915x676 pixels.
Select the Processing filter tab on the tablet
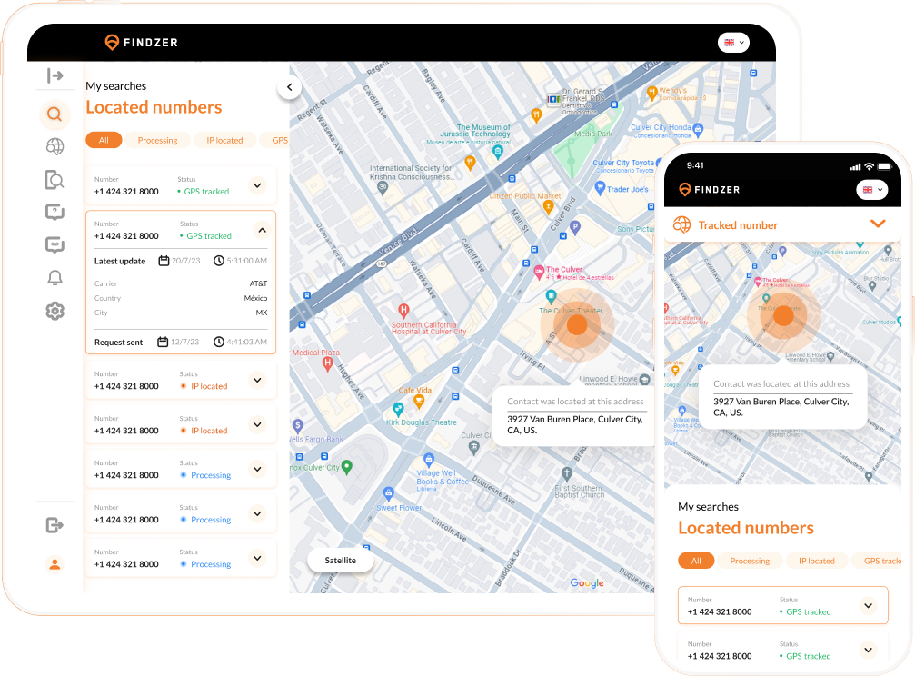pyautogui.click(x=157, y=140)
